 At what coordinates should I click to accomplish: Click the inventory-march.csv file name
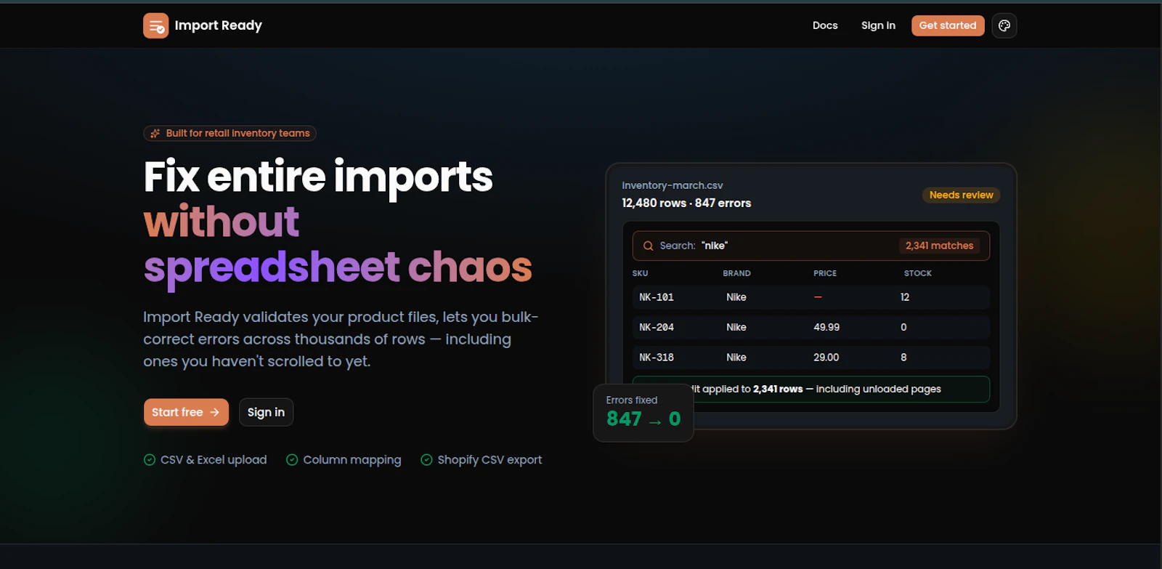tap(673, 186)
